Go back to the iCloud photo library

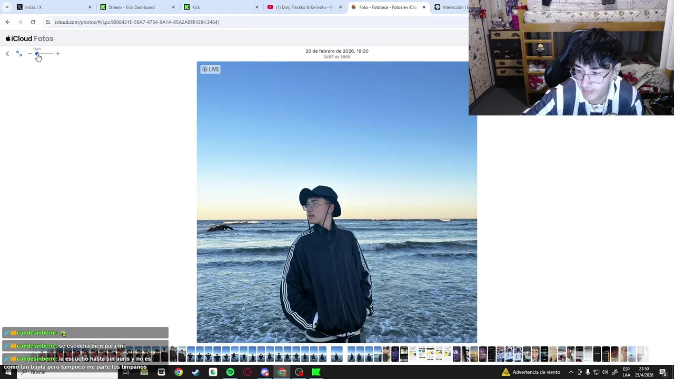7,54
